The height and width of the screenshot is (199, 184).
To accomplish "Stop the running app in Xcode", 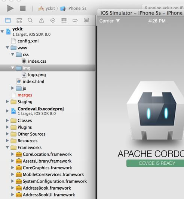I will 23,8.
